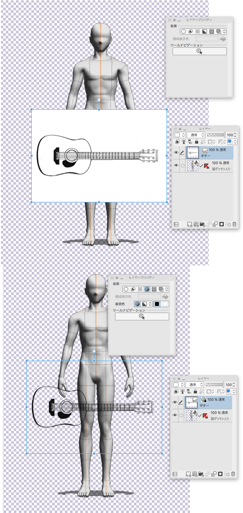Screen dimensions: 243x513
Task: Open panel menu of lower Layer panel
Action: point(174,379)
